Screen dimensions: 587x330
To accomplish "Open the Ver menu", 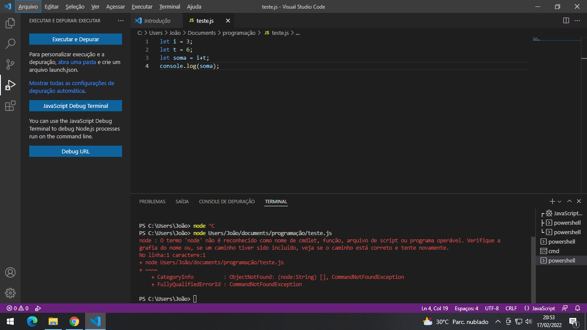I will click(x=95, y=6).
